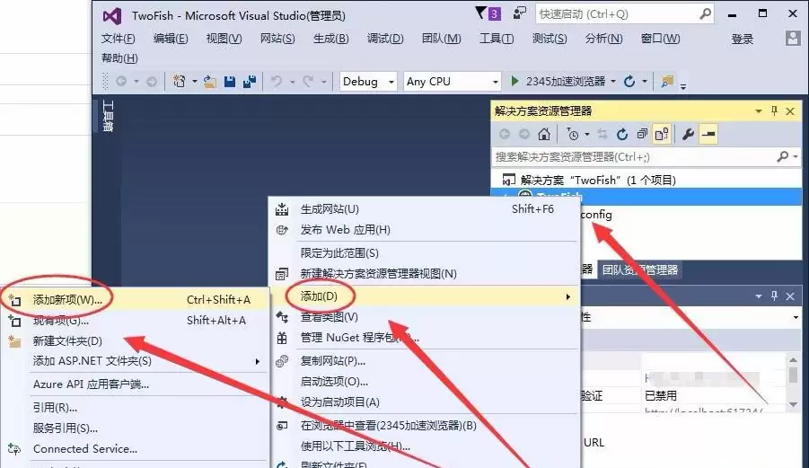Toggle the Preview Selected Items icon
809x468 pixels.
point(709,134)
